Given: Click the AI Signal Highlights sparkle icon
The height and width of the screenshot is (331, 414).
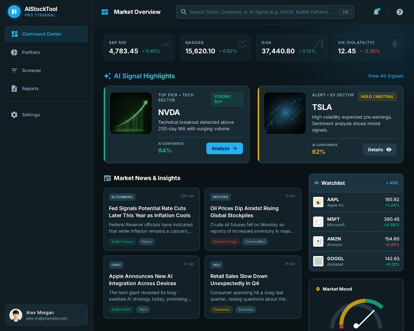Looking at the screenshot, I should click(x=107, y=76).
